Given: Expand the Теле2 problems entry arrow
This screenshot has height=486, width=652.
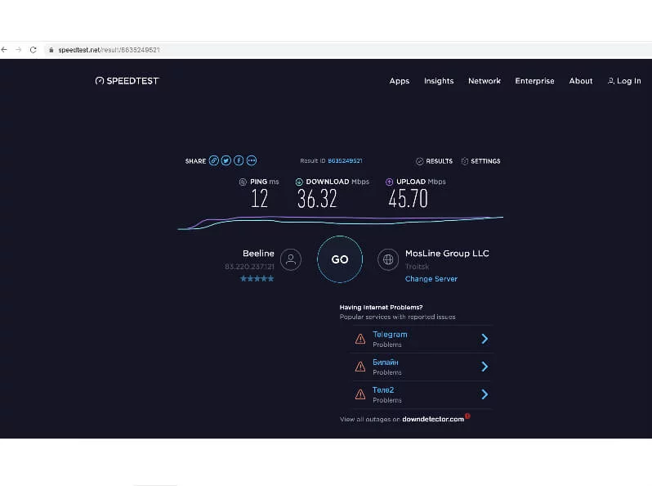Looking at the screenshot, I should click(x=485, y=394).
